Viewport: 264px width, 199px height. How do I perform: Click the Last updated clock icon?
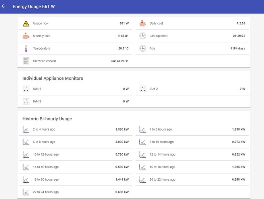[x=143, y=36]
